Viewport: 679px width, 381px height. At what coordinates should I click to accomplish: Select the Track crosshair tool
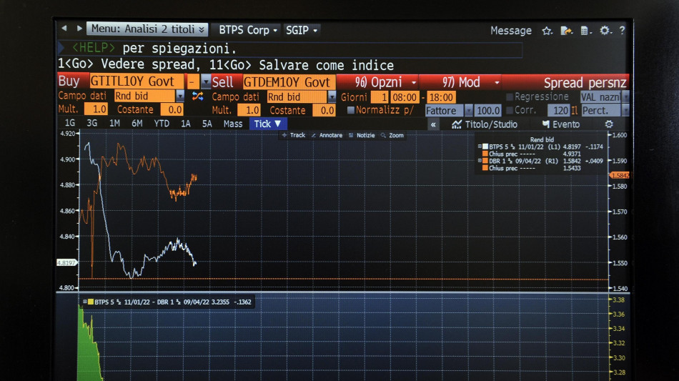pyautogui.click(x=294, y=135)
